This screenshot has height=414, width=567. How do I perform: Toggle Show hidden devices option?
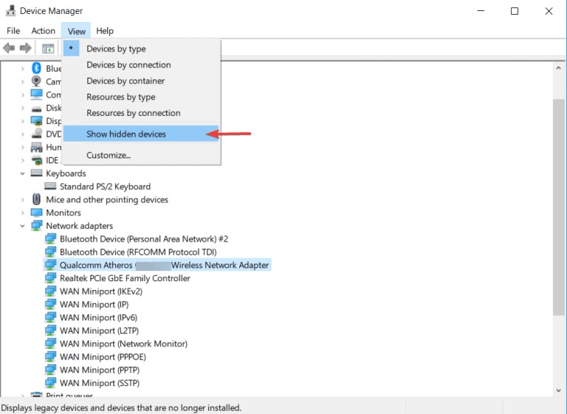coord(126,134)
